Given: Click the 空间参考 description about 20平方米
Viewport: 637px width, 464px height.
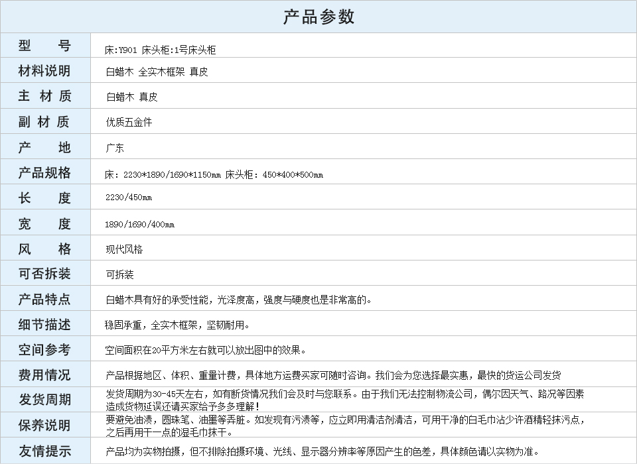Looking at the screenshot, I should 206,350.
